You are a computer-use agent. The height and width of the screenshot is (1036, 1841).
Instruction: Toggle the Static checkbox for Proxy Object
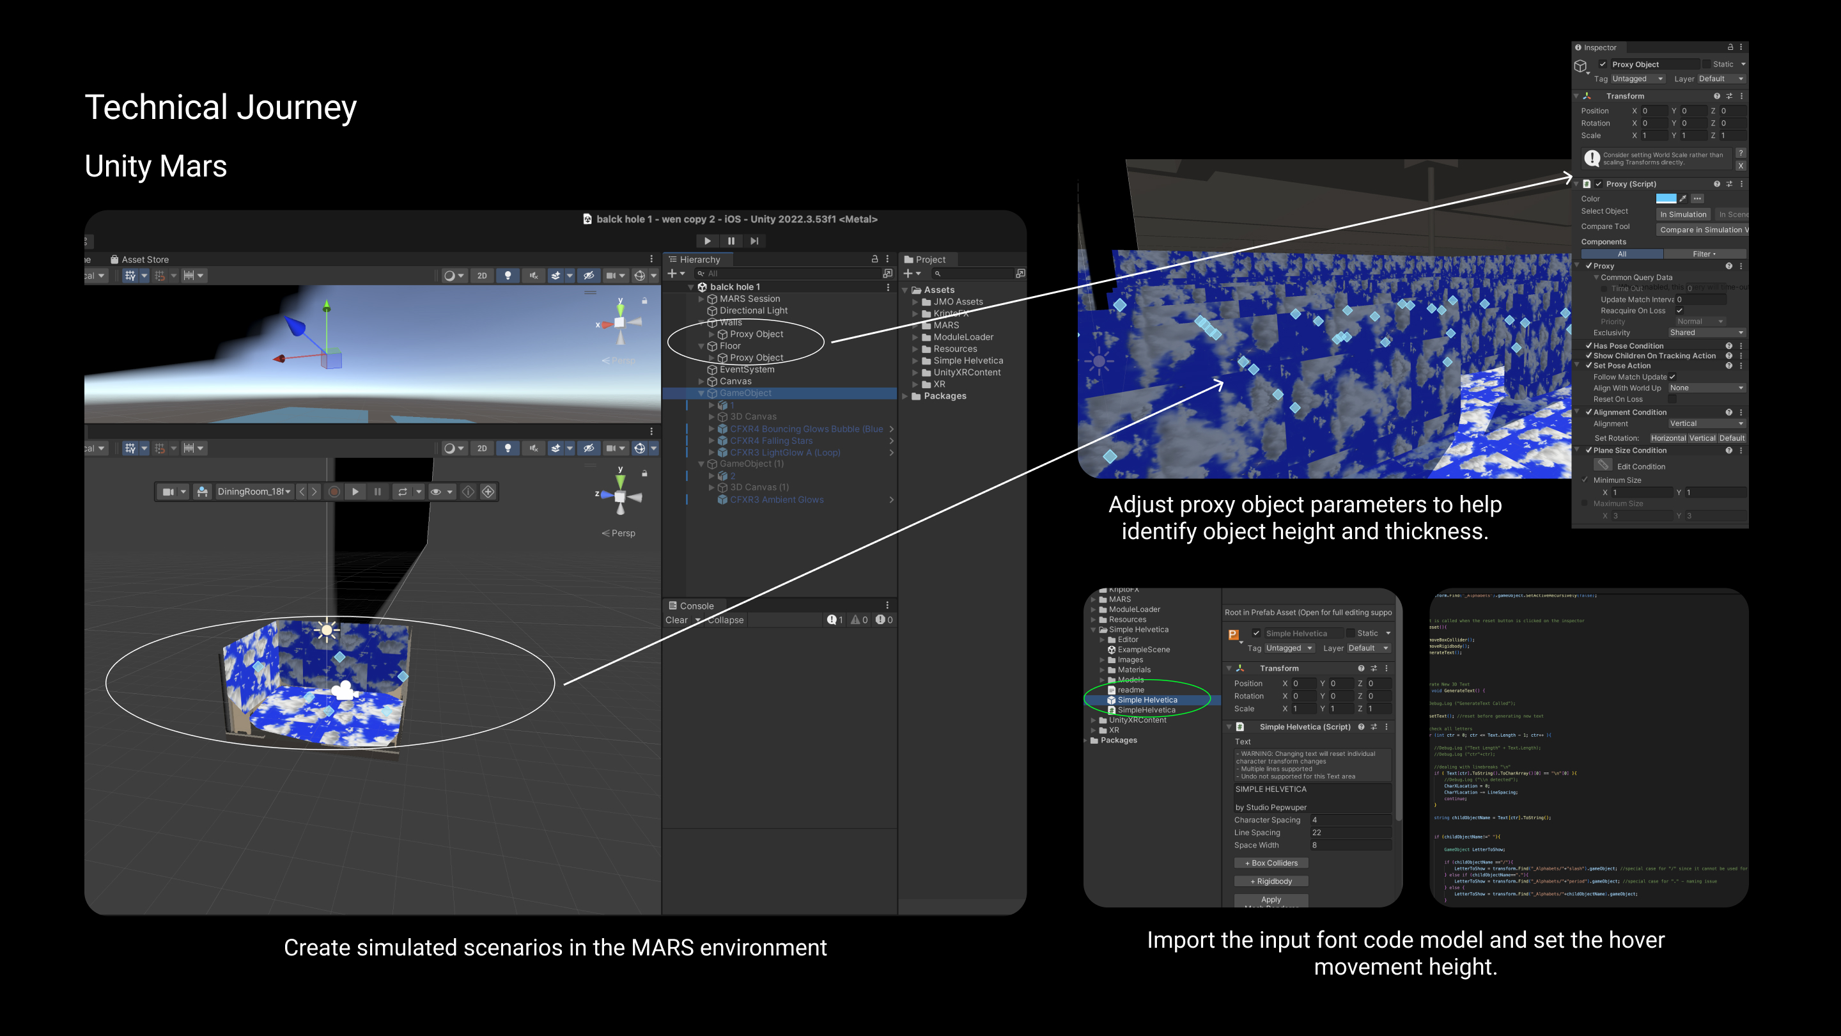pos(1707,65)
